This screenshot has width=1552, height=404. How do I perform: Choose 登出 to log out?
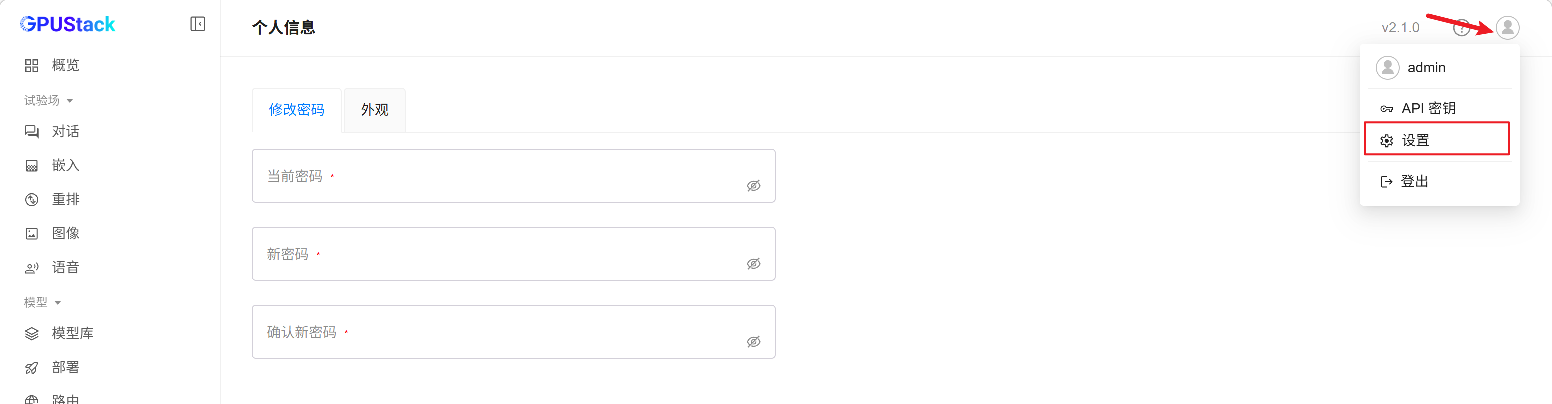point(1413,181)
